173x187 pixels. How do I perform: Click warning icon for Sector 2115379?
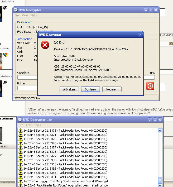coord(21,156)
